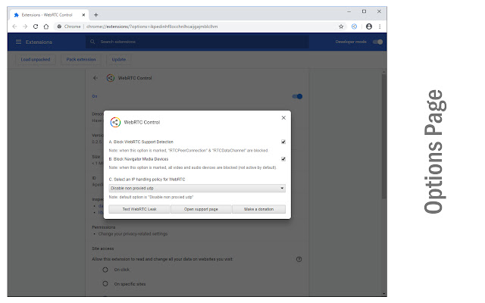Viewport: 485px width, 303px height.
Task: Uncheck Block Navigator Media Devices
Action: click(x=283, y=159)
